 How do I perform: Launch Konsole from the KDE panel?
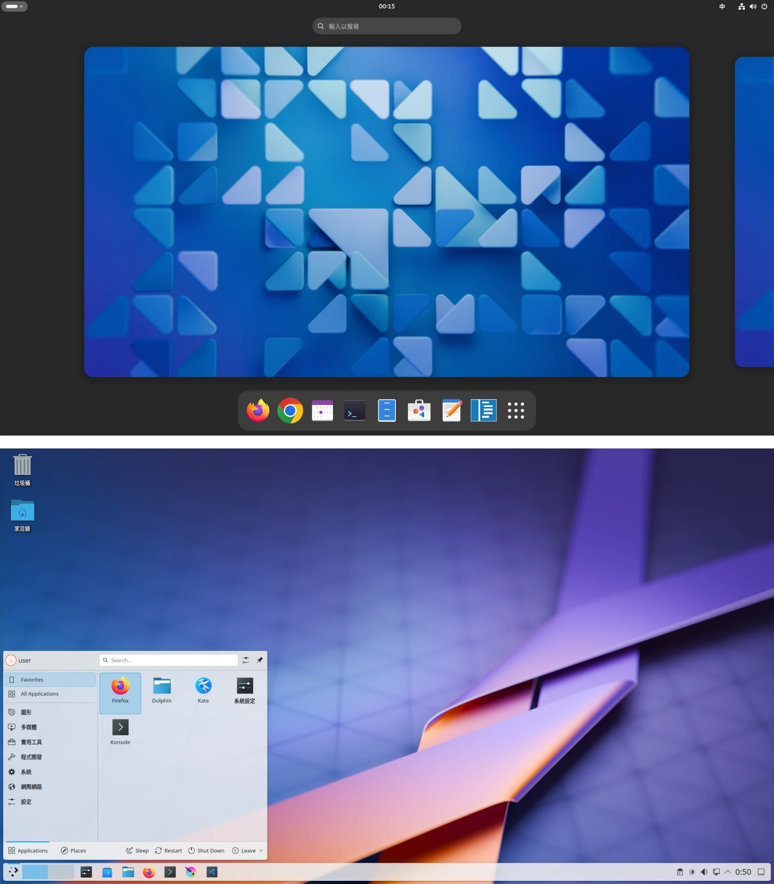click(170, 872)
